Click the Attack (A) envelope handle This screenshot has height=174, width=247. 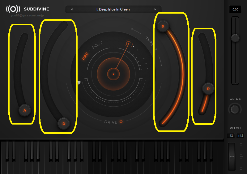pyautogui.click(x=25, y=110)
